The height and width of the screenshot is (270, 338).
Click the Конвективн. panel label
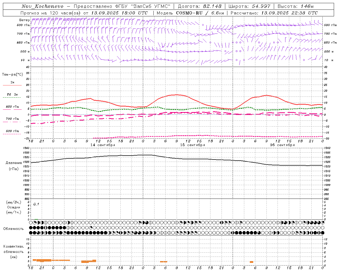(14, 247)
